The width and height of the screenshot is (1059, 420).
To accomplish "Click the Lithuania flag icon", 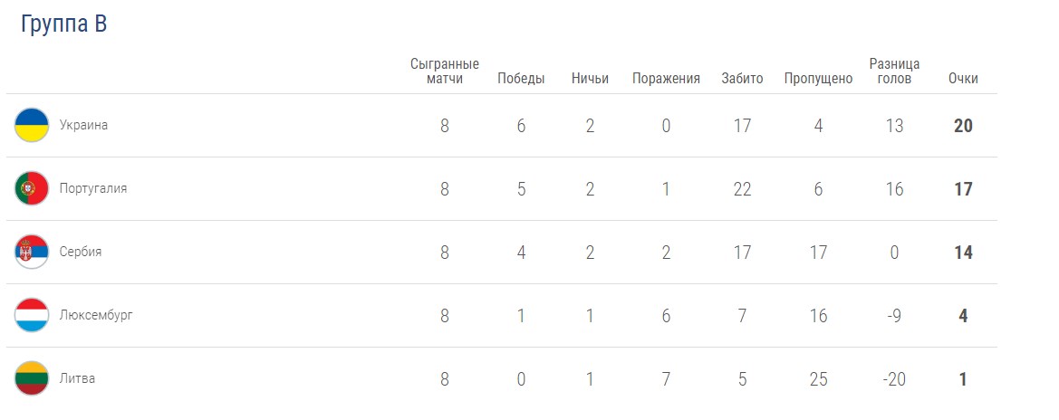I will click(32, 378).
